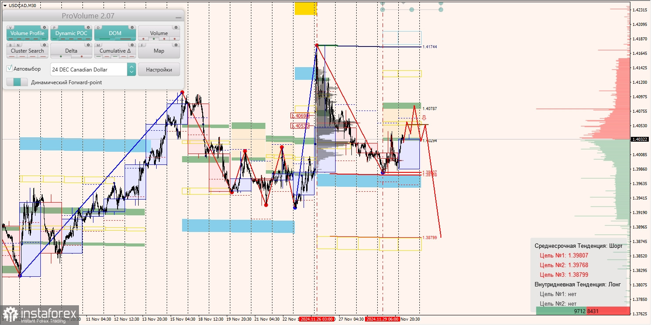This screenshot has height=325, width=651.
Task: Activate the Delta button
Action: (x=71, y=51)
